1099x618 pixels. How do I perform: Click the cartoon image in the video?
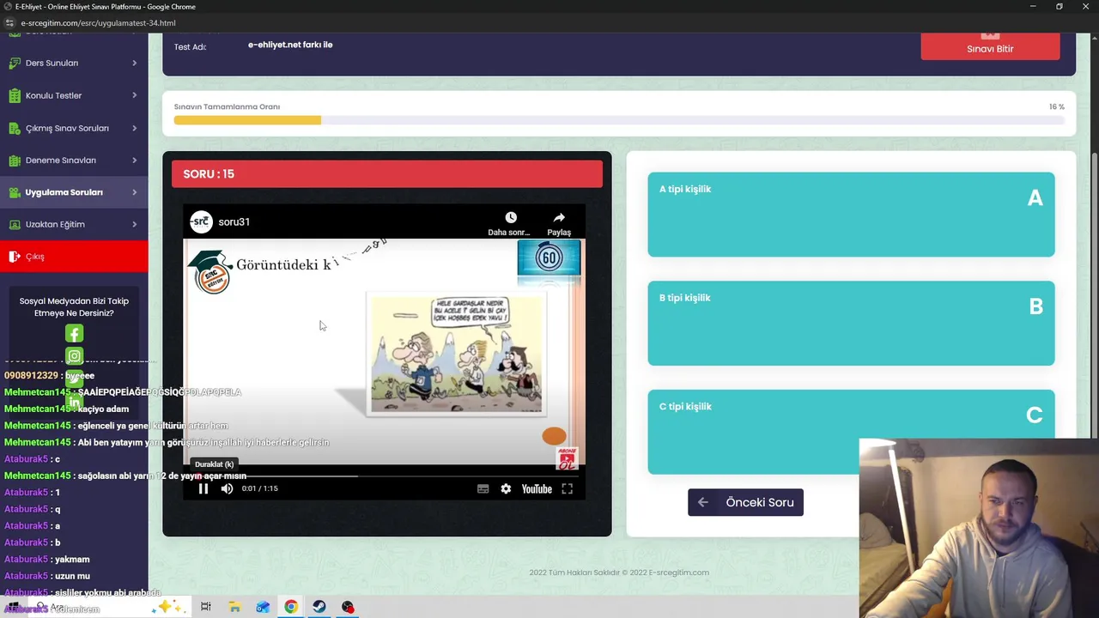[x=456, y=353]
